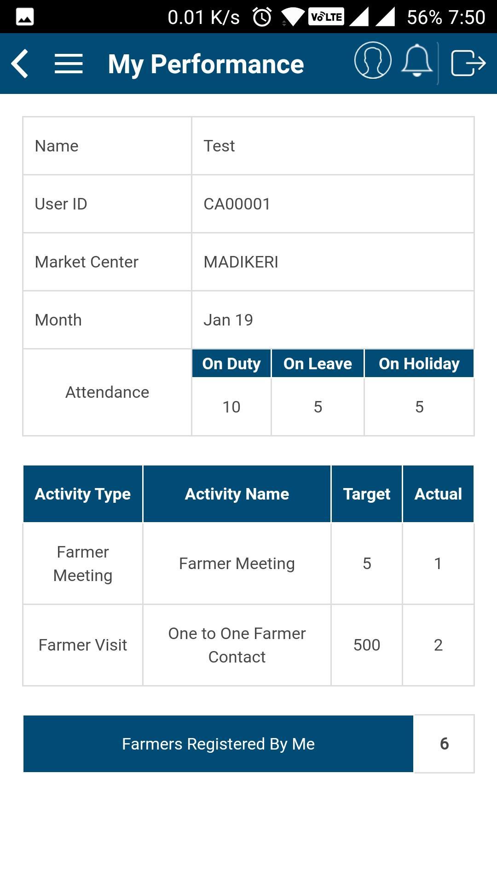Tap the Target column header
Screen dimensions: 497x884
pyautogui.click(x=367, y=494)
